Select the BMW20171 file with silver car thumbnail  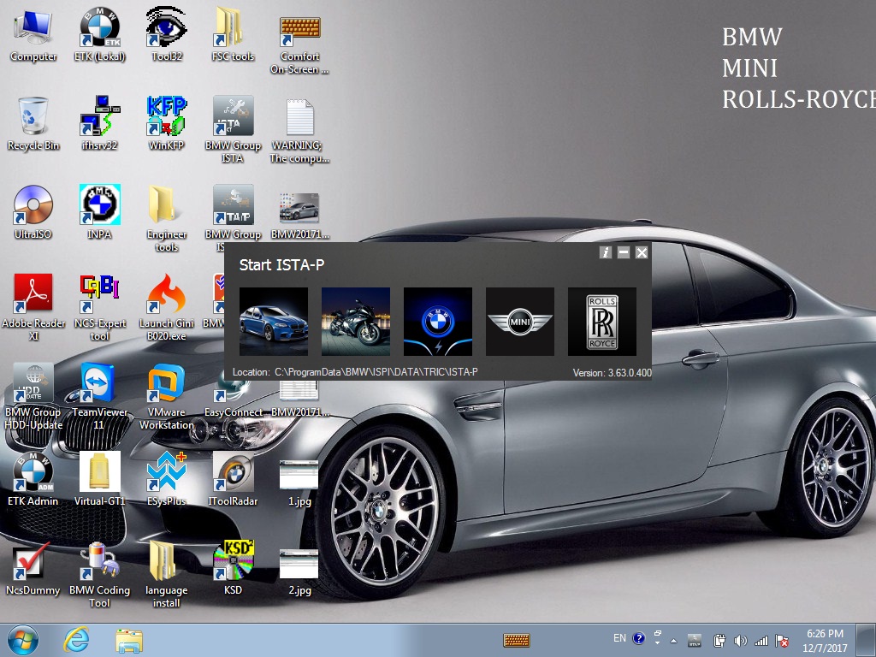click(299, 216)
